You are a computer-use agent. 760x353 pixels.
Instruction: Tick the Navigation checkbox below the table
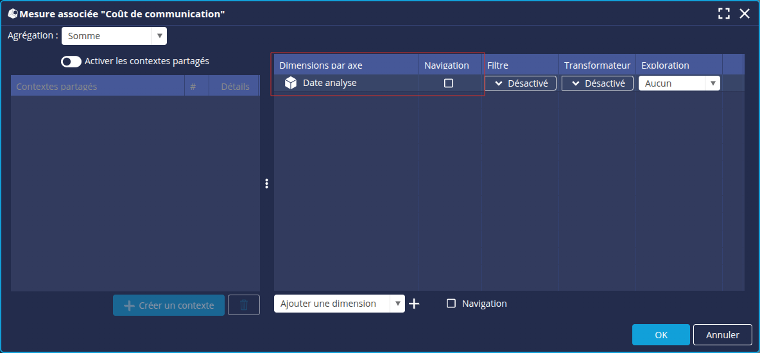click(451, 304)
